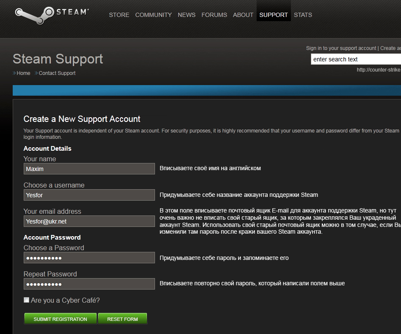This screenshot has width=401, height=334.
Task: Open the COMMUNITY menu item
Action: point(153,15)
